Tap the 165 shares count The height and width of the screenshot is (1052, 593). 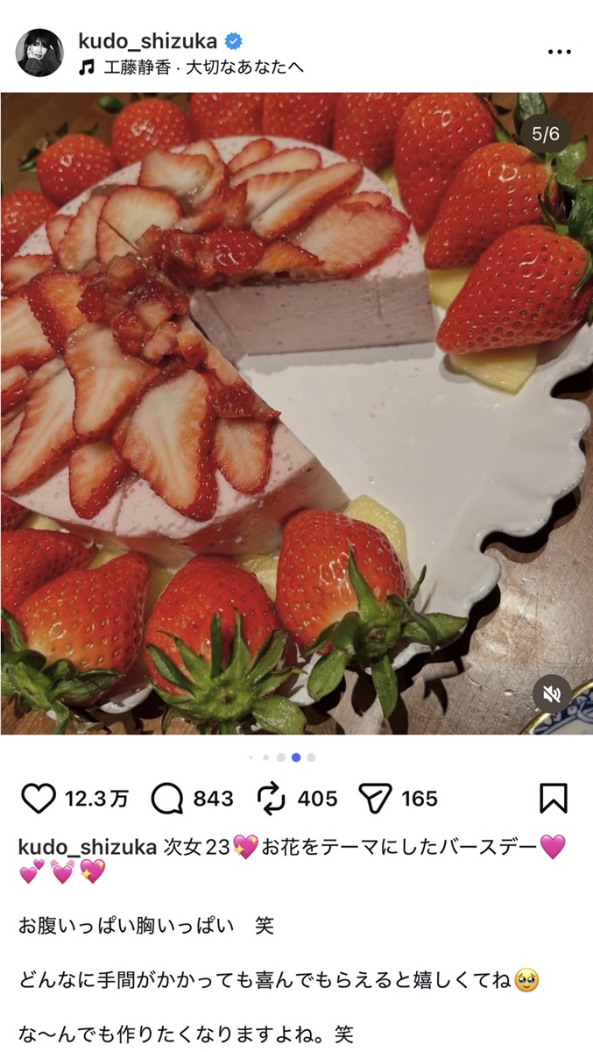click(x=420, y=799)
